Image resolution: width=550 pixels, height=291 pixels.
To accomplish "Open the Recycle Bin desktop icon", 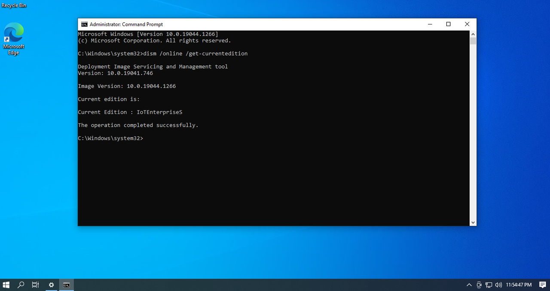I will click(14, 5).
